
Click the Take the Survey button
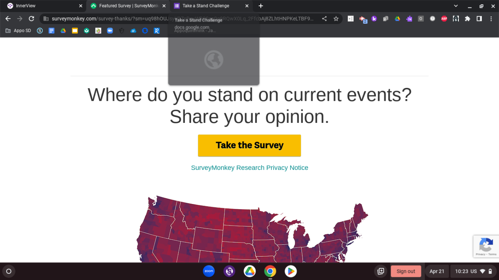(249, 145)
